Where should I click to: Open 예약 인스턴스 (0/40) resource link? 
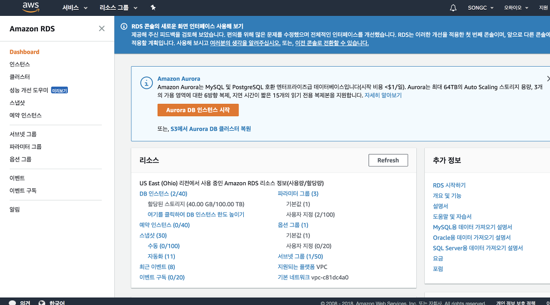point(164,225)
